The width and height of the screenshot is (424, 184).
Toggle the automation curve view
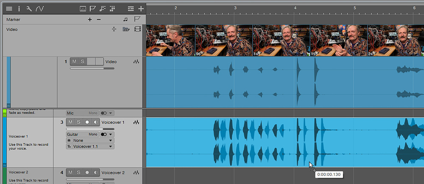[39, 8]
